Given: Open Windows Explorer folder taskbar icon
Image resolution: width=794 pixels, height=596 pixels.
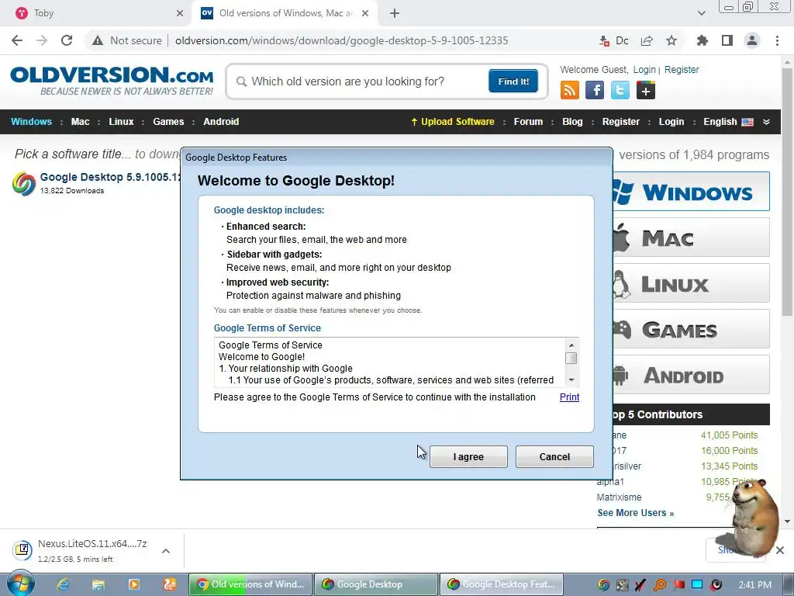Looking at the screenshot, I should [98, 584].
